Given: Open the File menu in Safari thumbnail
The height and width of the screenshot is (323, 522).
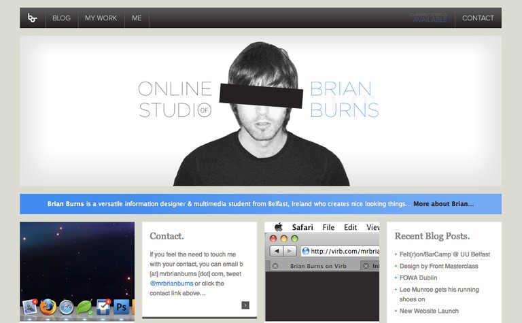Looking at the screenshot, I should click(x=328, y=227).
